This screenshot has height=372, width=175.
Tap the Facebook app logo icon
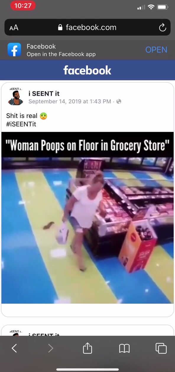[x=14, y=50]
